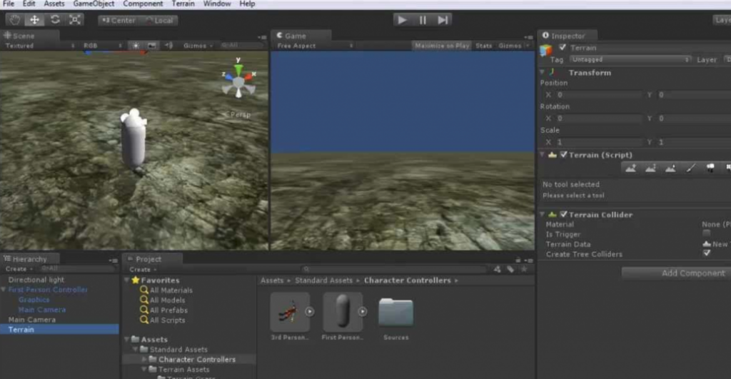731x379 pixels.
Task: Click the Add Component button
Action: click(x=677, y=273)
